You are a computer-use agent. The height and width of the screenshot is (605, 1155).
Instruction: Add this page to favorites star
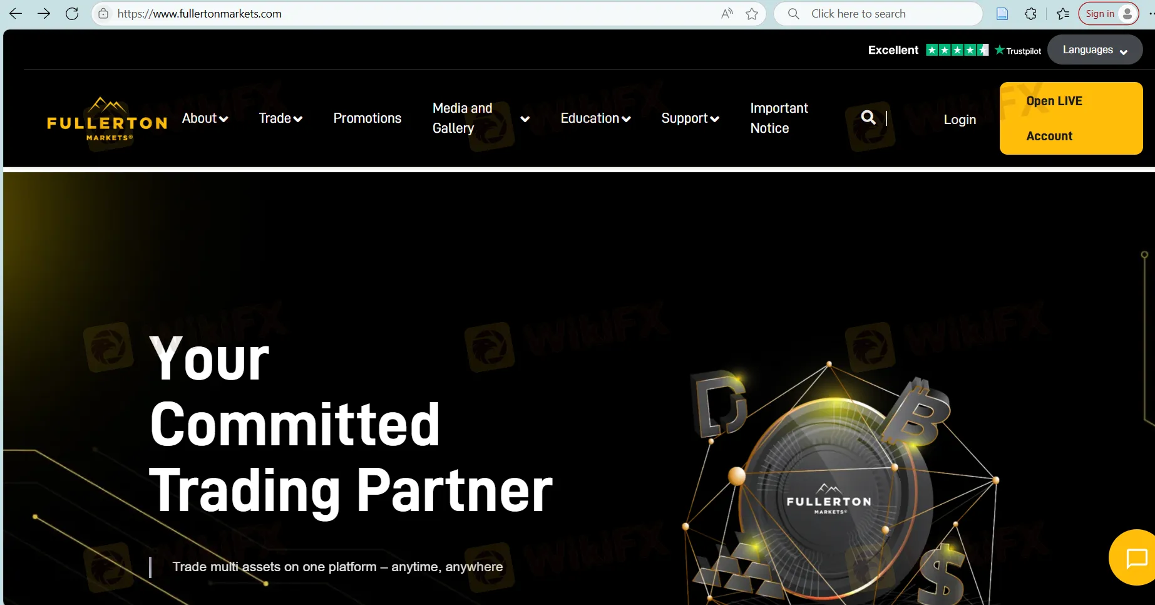(752, 14)
